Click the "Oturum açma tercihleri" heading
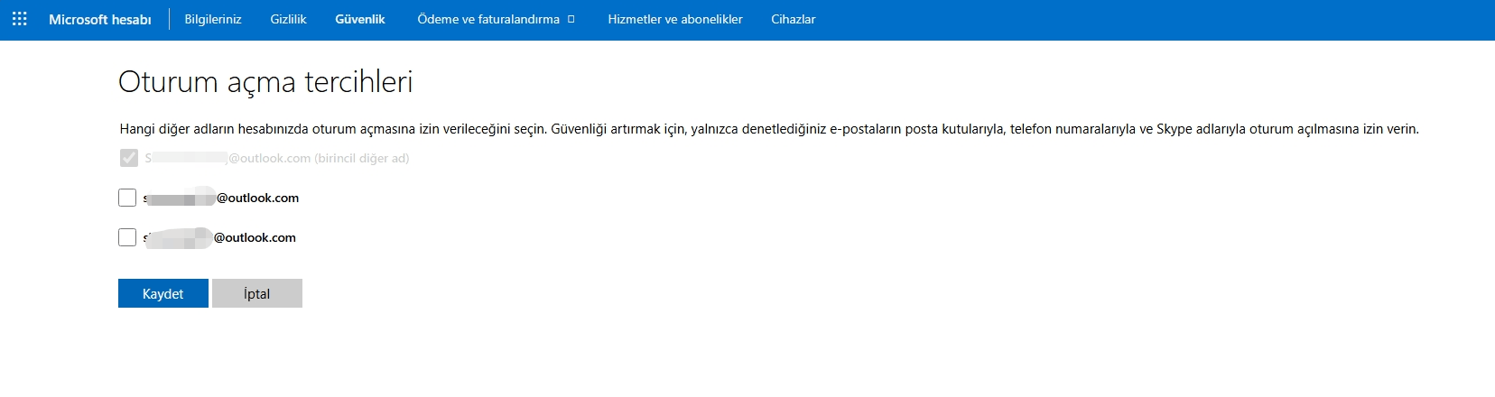The height and width of the screenshot is (397, 1495). pyautogui.click(x=265, y=82)
